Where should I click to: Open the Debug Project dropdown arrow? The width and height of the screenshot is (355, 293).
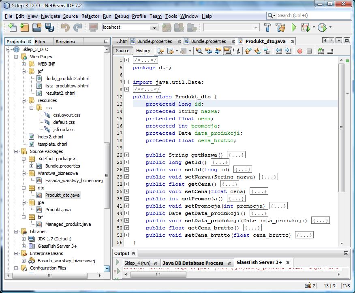(314, 27)
